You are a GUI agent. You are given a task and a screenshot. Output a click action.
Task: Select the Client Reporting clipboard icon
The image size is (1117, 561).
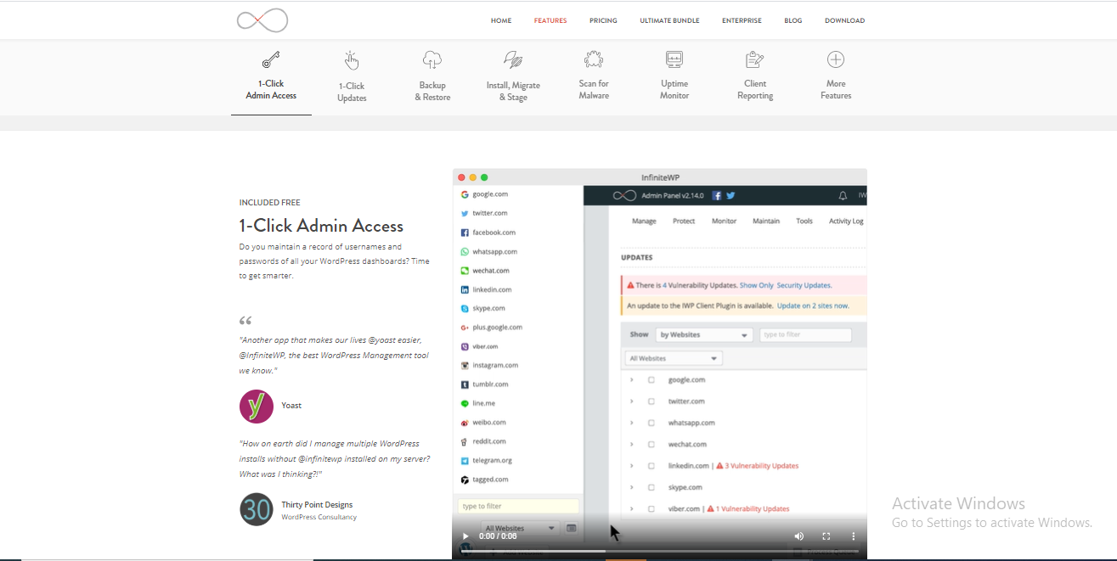click(754, 59)
